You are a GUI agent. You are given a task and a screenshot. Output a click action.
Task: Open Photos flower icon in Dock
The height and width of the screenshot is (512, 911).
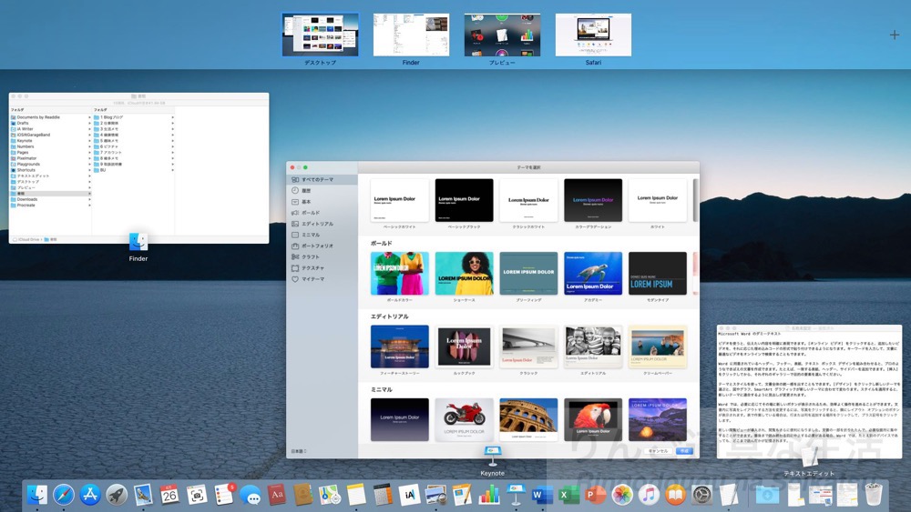[x=622, y=495]
